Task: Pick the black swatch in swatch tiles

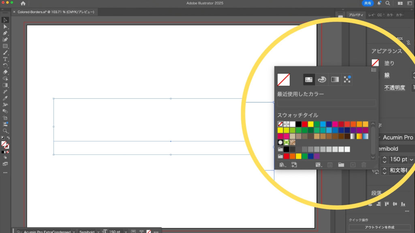Action: [298, 124]
